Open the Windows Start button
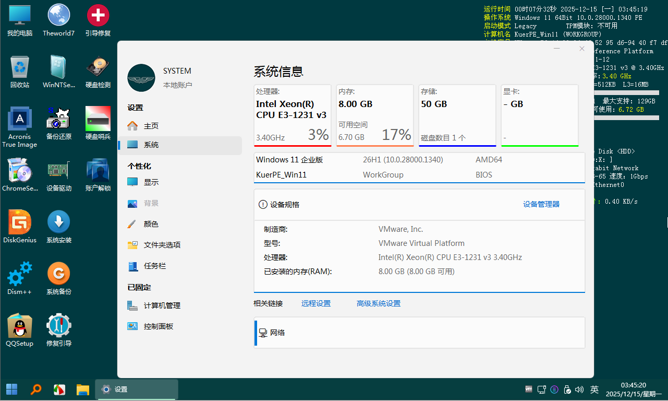The height and width of the screenshot is (401, 668). point(11,390)
